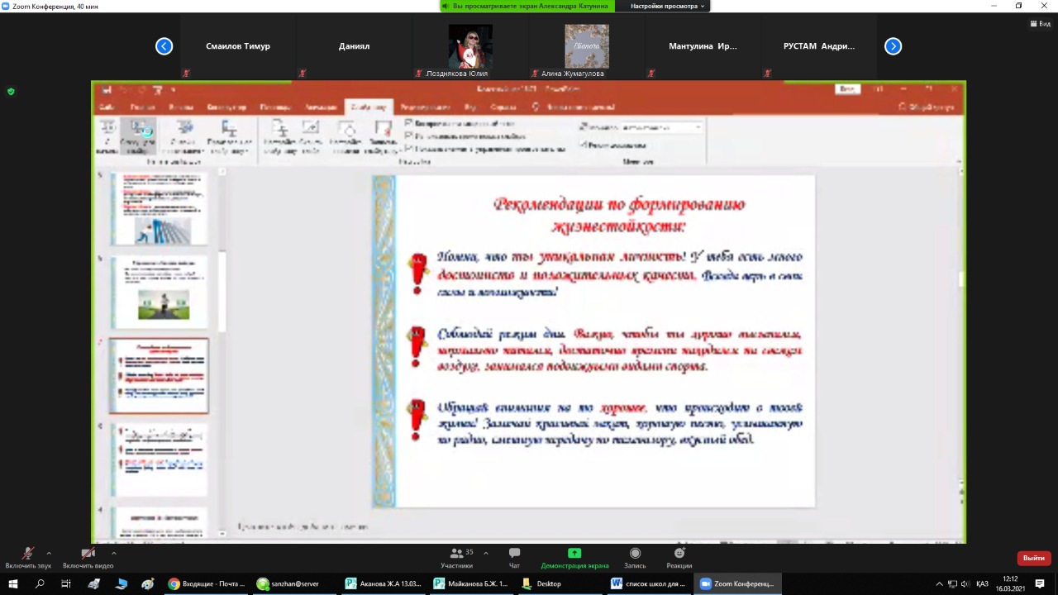Show previous participants with the left arrow
The height and width of the screenshot is (595, 1058).
tap(164, 46)
